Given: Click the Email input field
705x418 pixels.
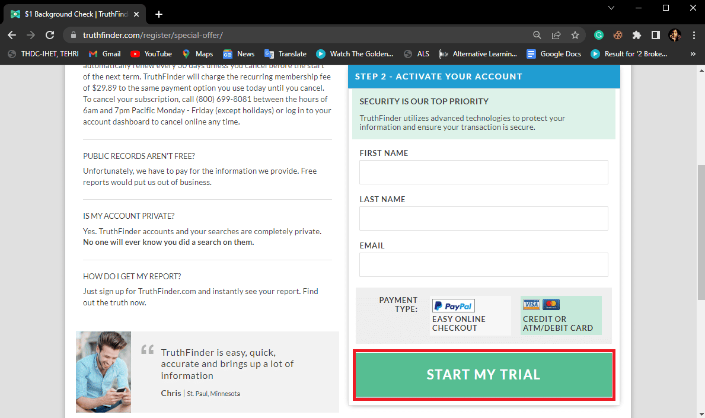Looking at the screenshot, I should pyautogui.click(x=483, y=264).
